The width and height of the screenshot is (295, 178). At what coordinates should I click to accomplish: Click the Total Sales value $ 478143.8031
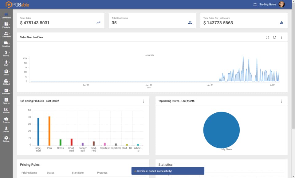pyautogui.click(x=35, y=23)
